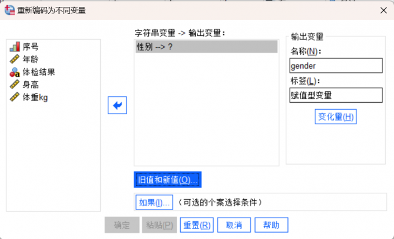Click the 取消 button
The height and width of the screenshot is (239, 394).
coord(234,225)
